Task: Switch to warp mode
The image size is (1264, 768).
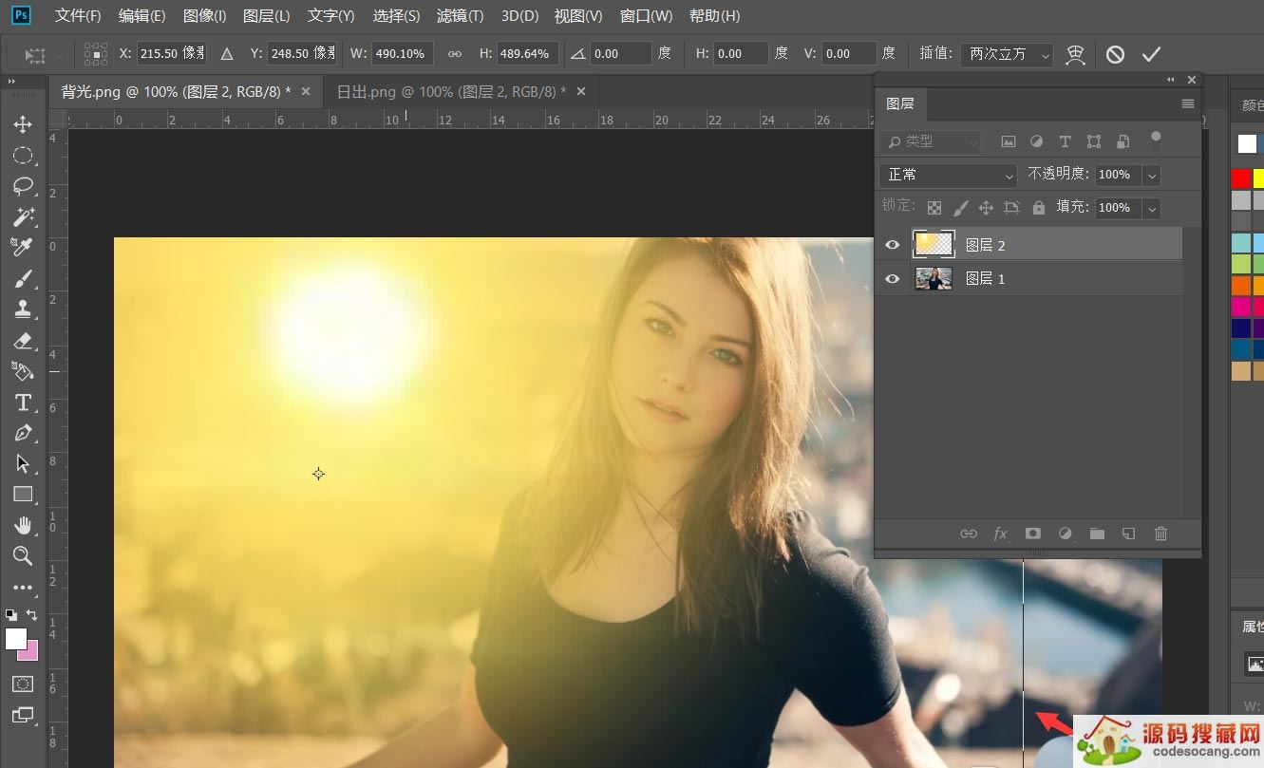Action: tap(1075, 54)
